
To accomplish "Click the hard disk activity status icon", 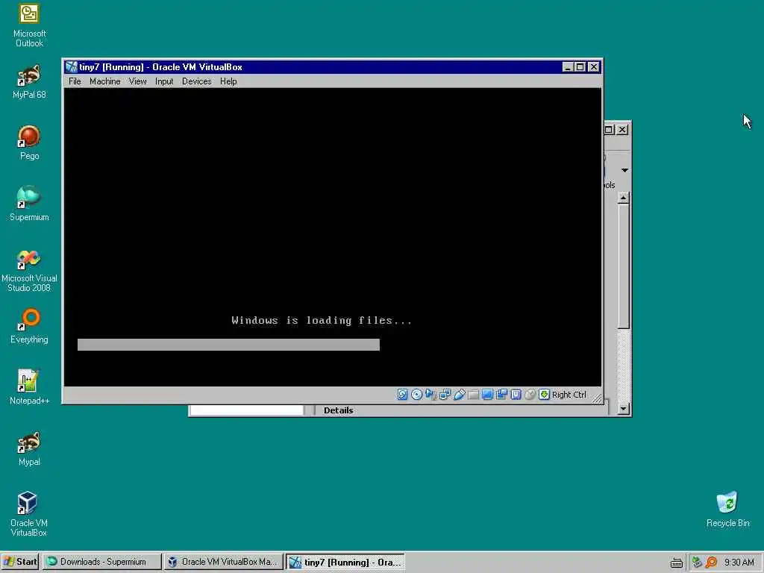I will click(402, 395).
